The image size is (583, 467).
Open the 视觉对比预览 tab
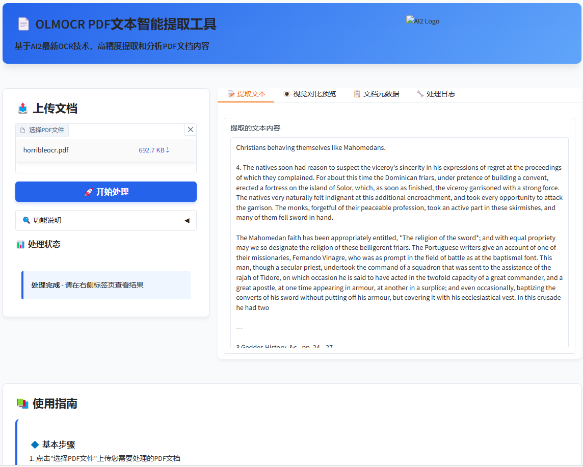pos(309,94)
